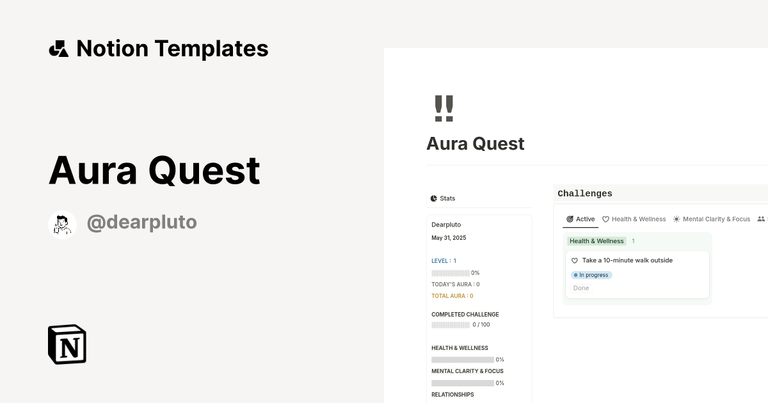Open the @dearpluto profile link

[142, 221]
